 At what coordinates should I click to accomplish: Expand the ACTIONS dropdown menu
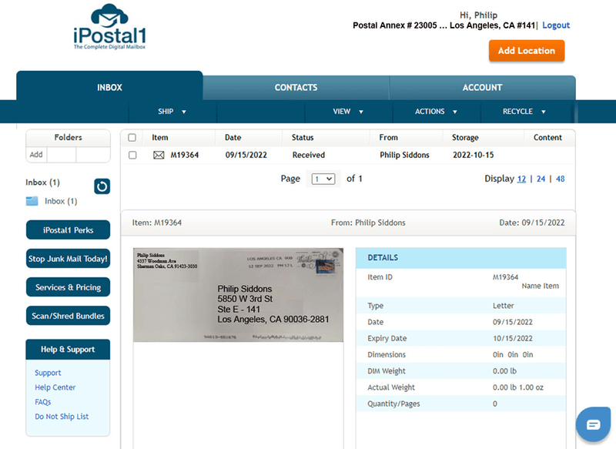[437, 112]
